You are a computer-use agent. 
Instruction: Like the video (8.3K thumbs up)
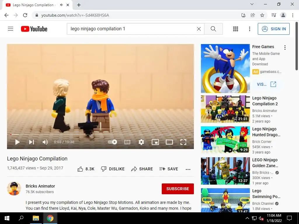tap(86, 169)
